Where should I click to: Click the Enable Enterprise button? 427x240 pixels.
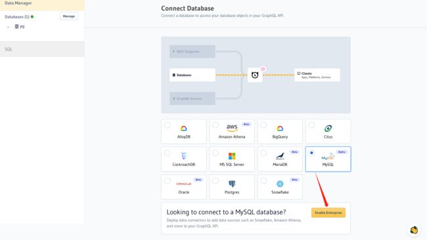click(x=328, y=212)
